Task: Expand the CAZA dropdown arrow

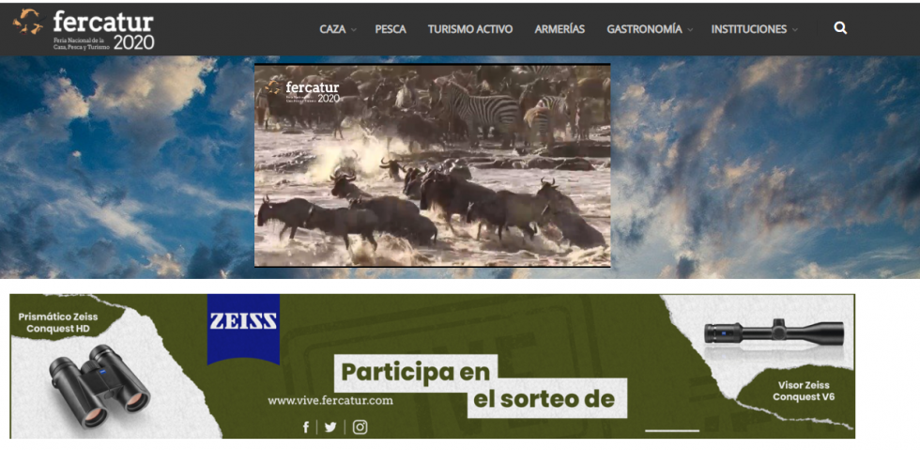Action: (x=354, y=30)
